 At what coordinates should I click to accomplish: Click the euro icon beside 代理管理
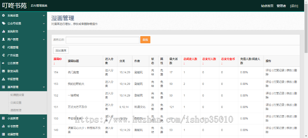coord(3,47)
